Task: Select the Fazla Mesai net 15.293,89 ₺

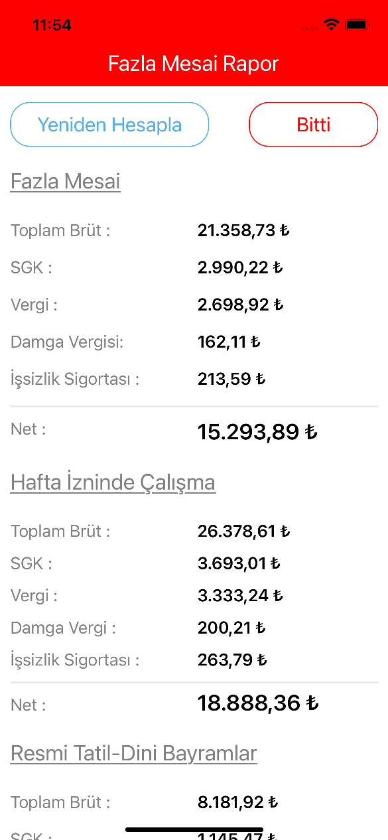Action: pyautogui.click(x=257, y=432)
